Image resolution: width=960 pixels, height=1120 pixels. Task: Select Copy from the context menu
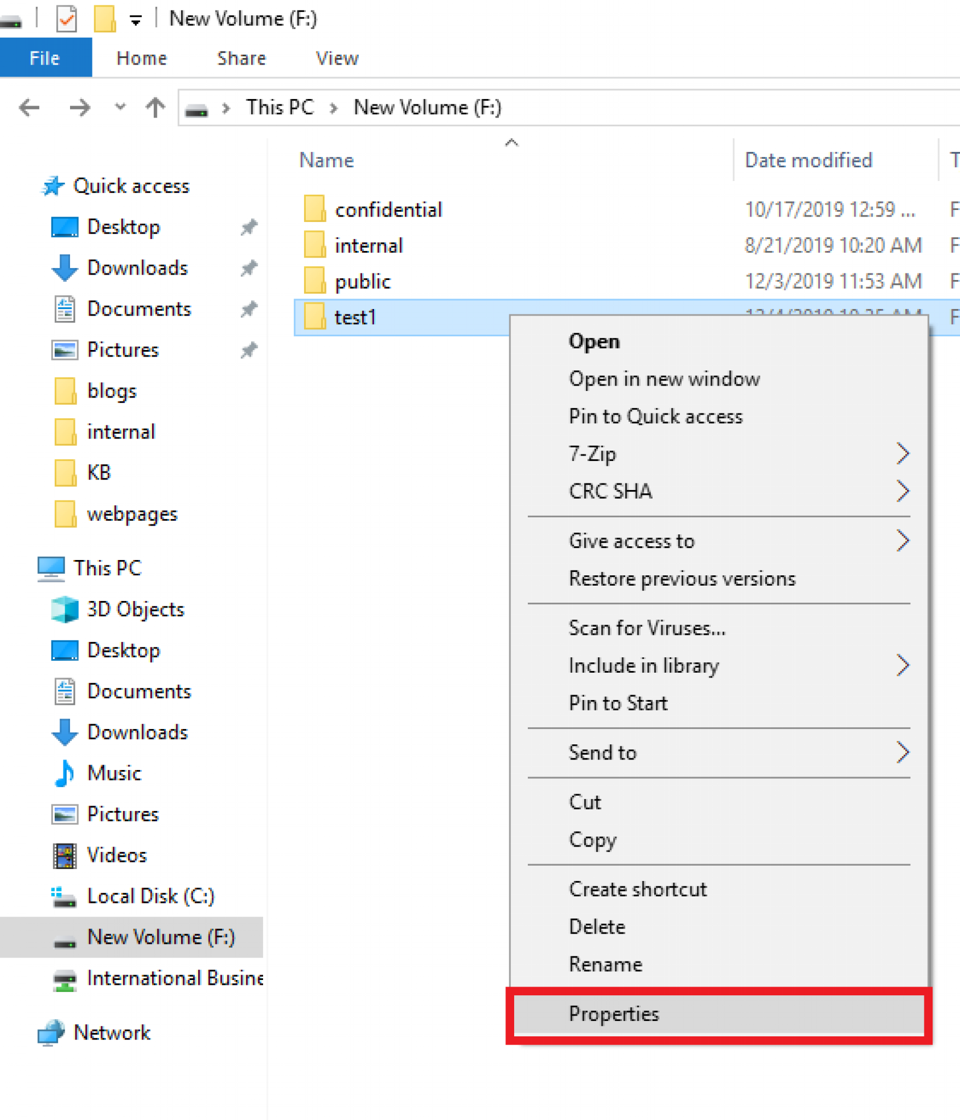click(592, 840)
